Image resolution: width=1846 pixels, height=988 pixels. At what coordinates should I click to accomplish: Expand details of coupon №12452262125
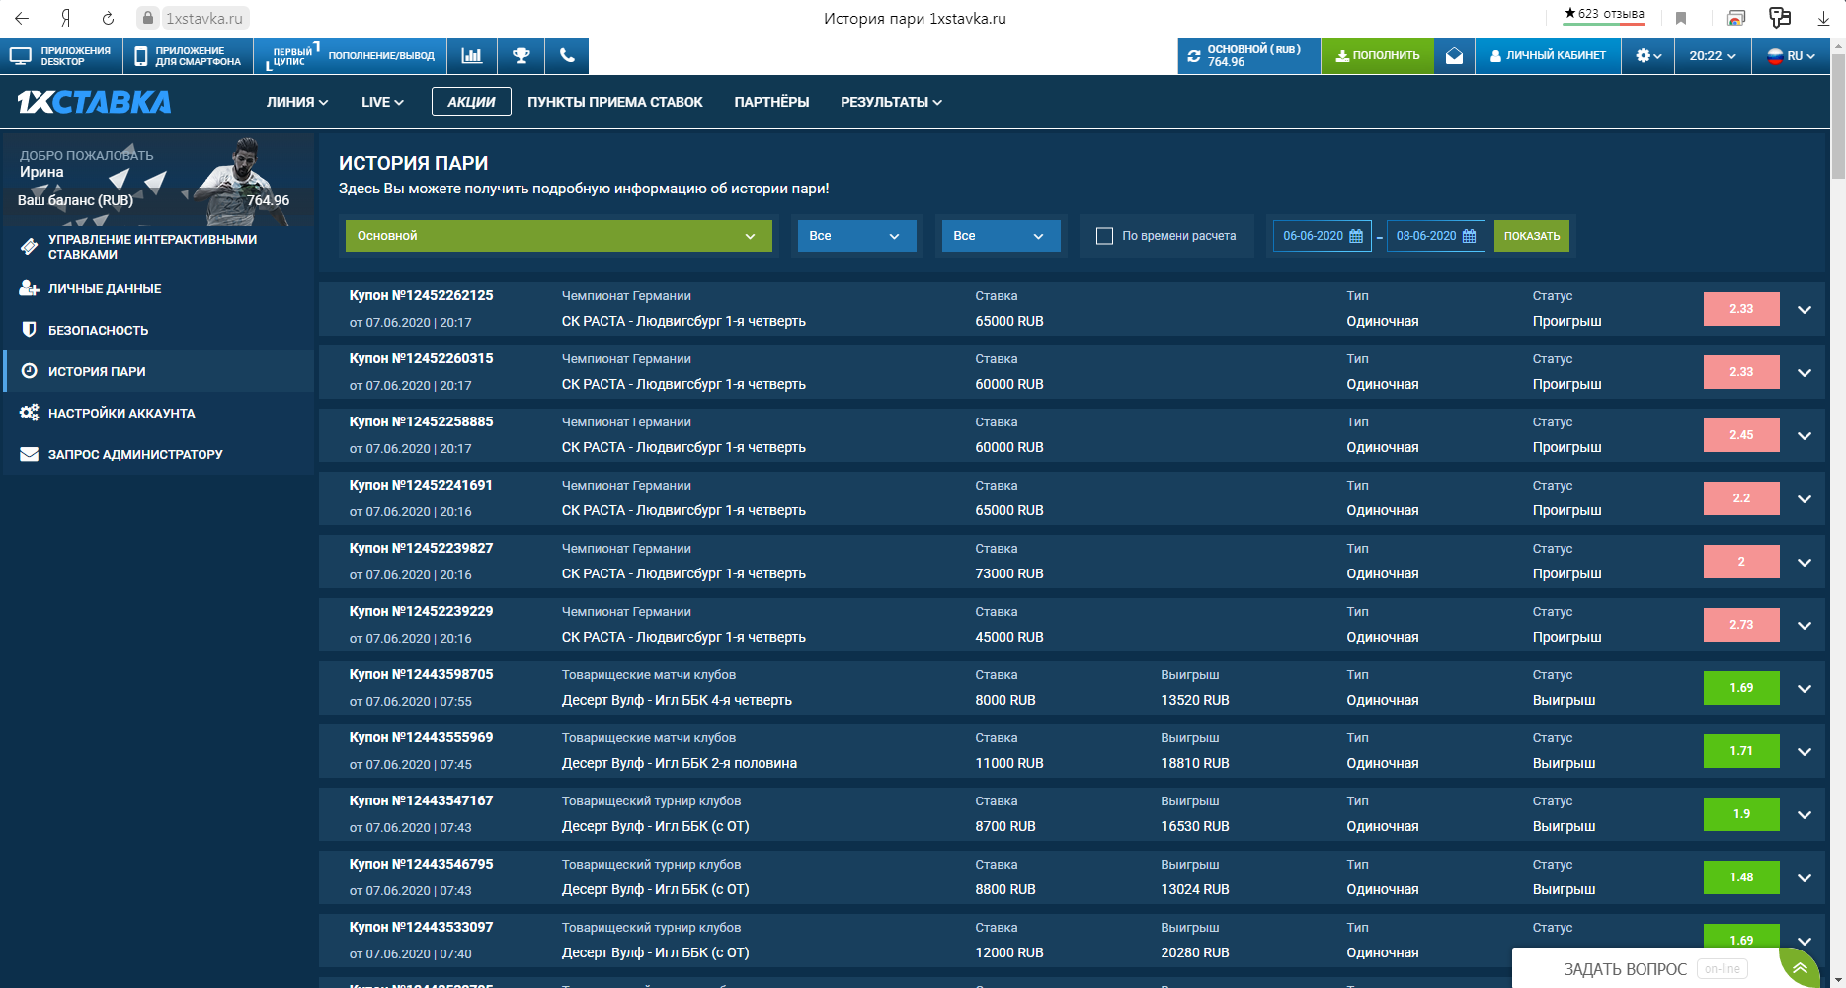(1805, 310)
